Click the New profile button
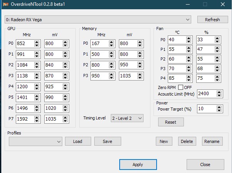The image size is (232, 173). [164, 141]
